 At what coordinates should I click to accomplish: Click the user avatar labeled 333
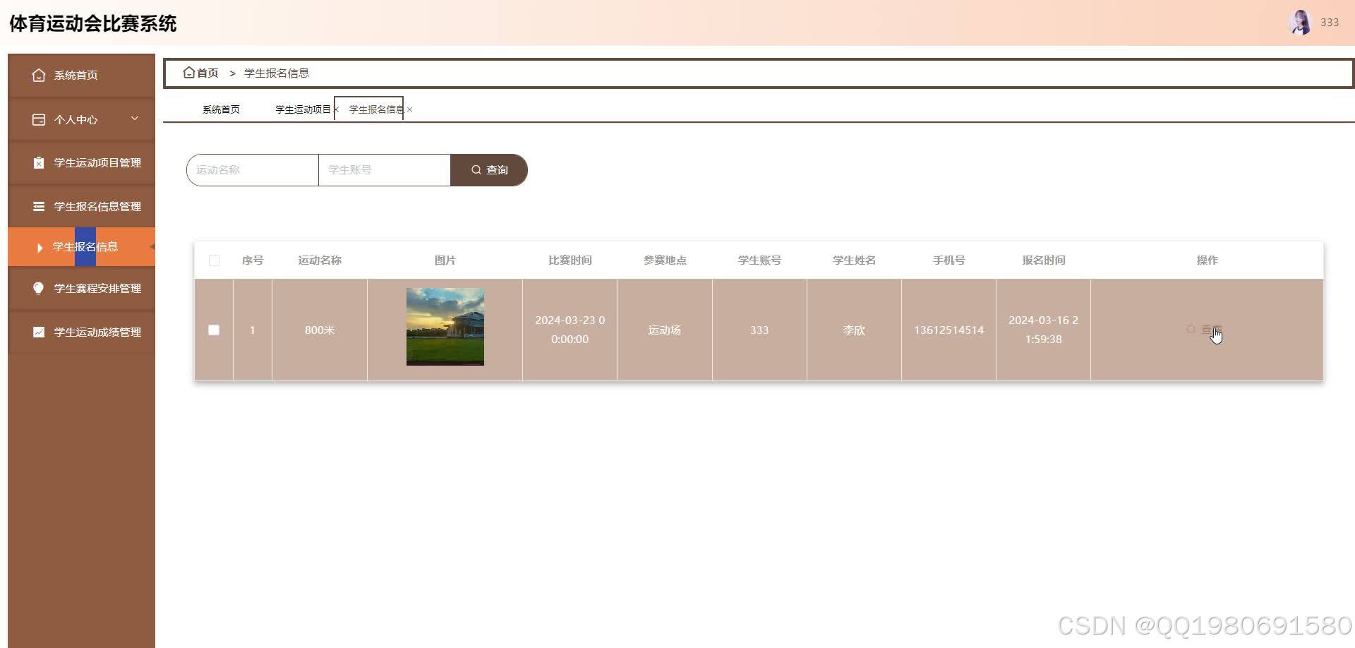(x=1301, y=22)
